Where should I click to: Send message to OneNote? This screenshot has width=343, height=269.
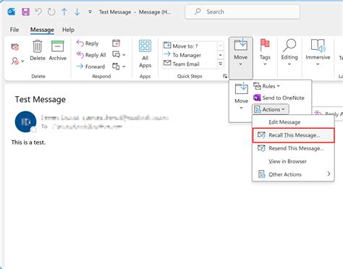click(x=279, y=98)
